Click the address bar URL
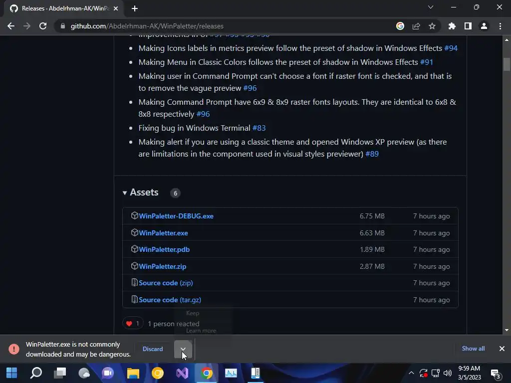The image size is (511, 383). (147, 26)
